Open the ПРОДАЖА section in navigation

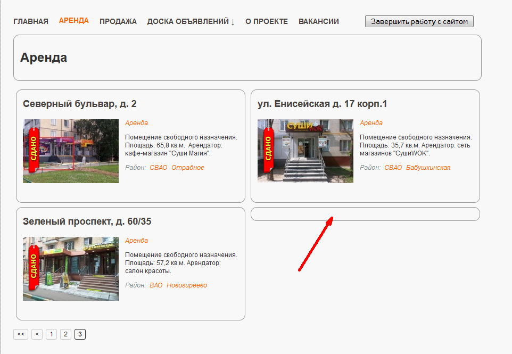pos(118,21)
